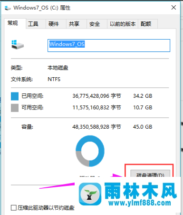Click the 文件系统 label

(22, 79)
